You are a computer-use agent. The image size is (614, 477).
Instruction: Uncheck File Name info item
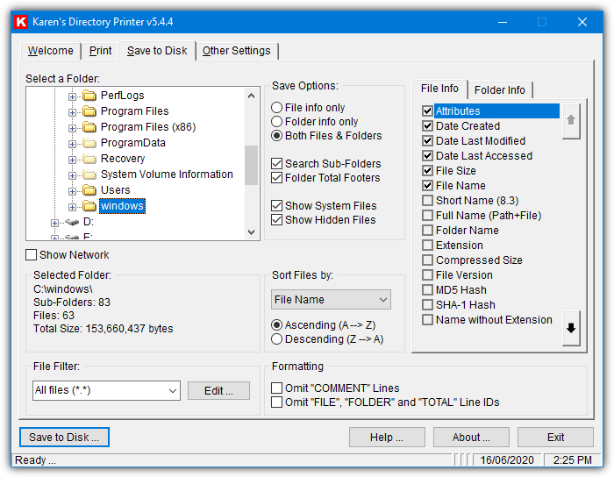tap(427, 186)
